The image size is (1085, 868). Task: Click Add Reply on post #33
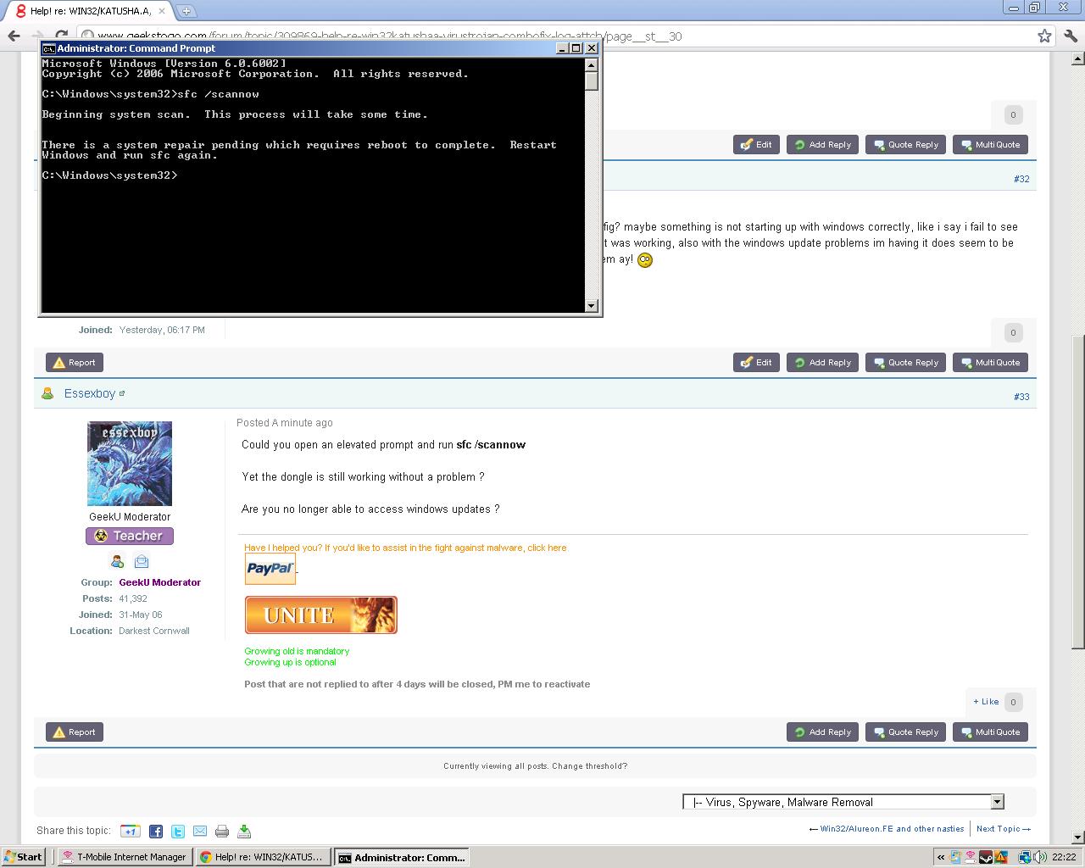tap(822, 732)
